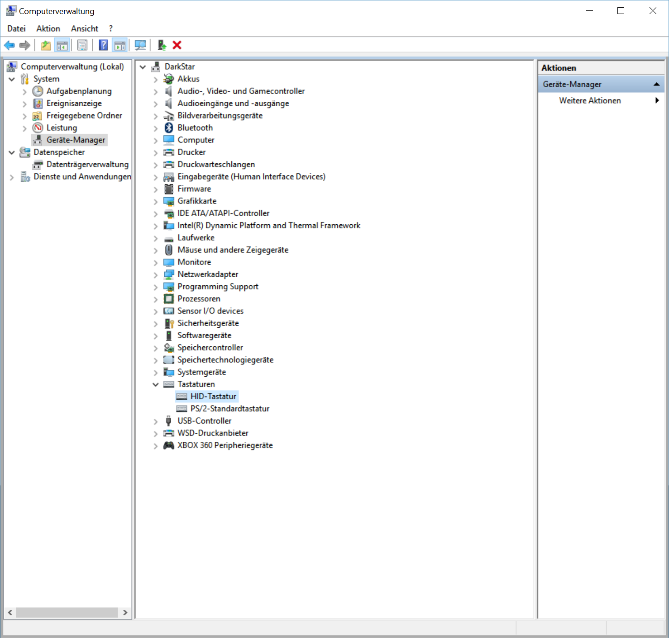Click the up-one-level folder icon
669x638 pixels.
coord(46,45)
